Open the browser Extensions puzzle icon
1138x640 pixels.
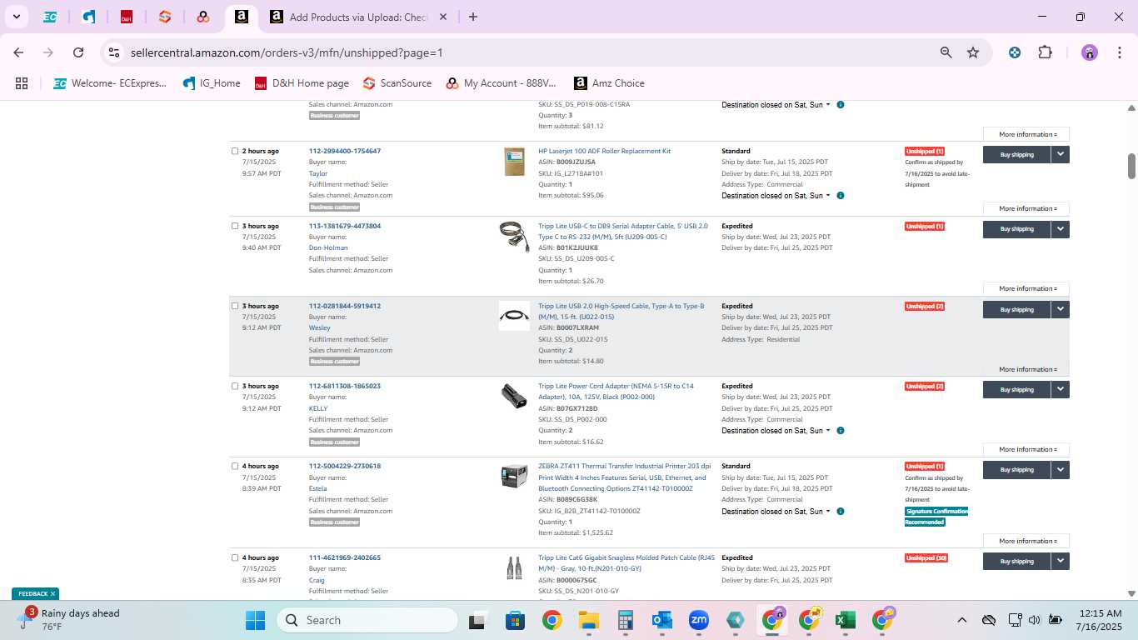click(x=1045, y=52)
